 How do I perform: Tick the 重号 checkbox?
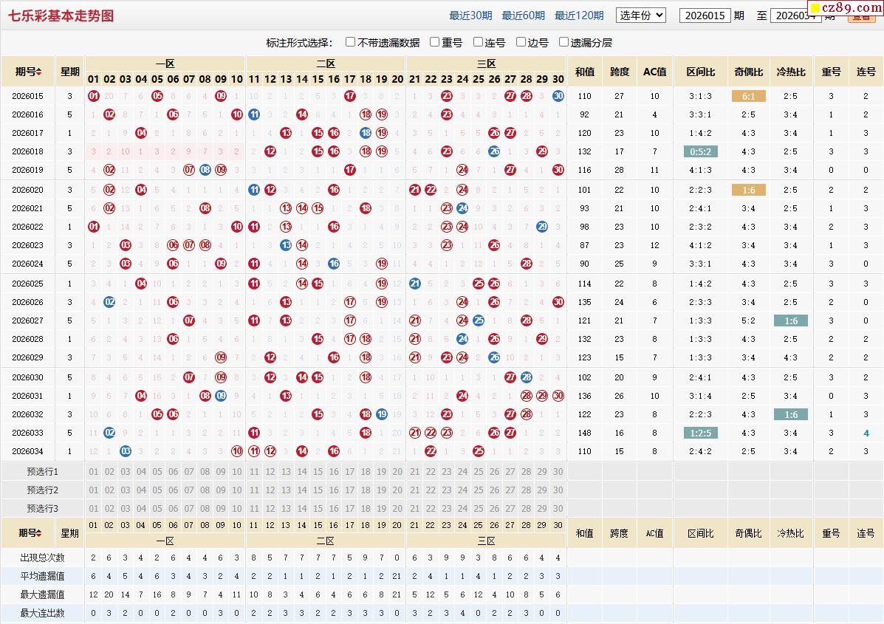point(435,42)
